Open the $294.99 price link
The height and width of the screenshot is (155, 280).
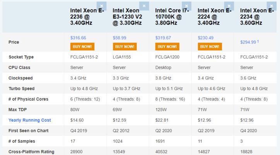click(248, 42)
